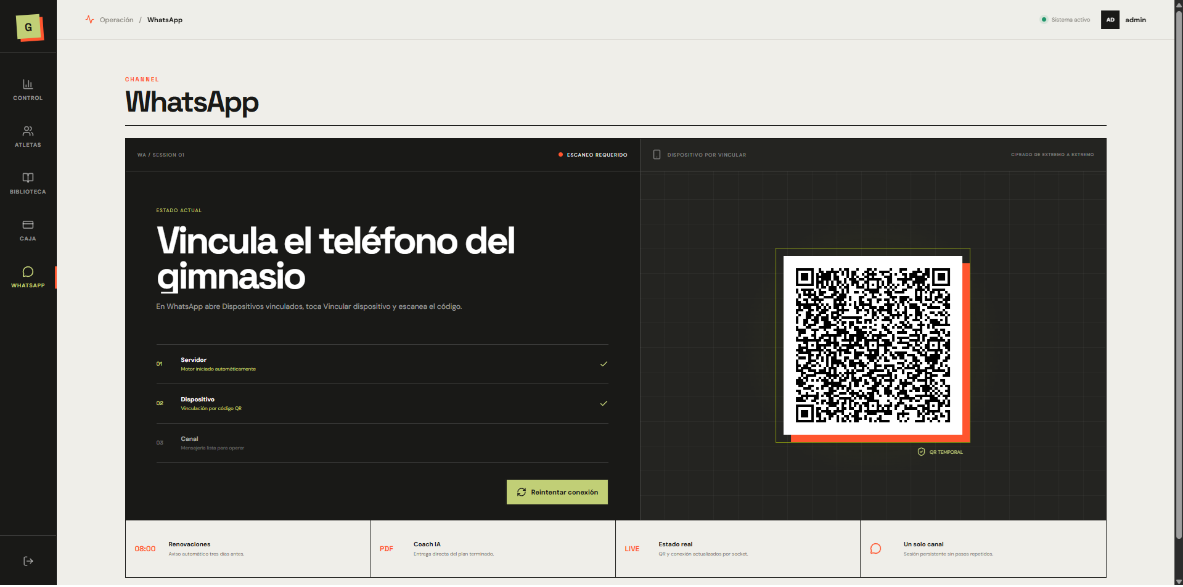Go to Operación in the breadcrumb
The height and width of the screenshot is (587, 1183).
tap(117, 20)
